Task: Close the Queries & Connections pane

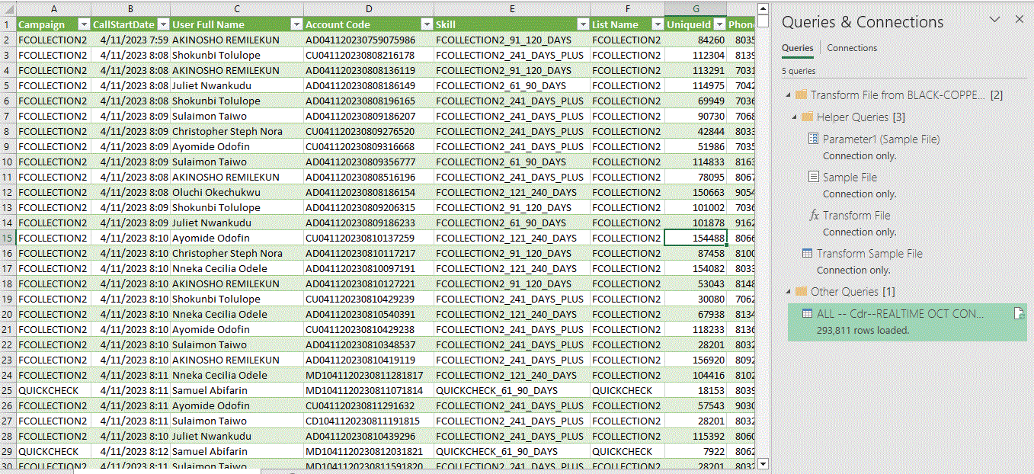Action: pyautogui.click(x=1020, y=19)
